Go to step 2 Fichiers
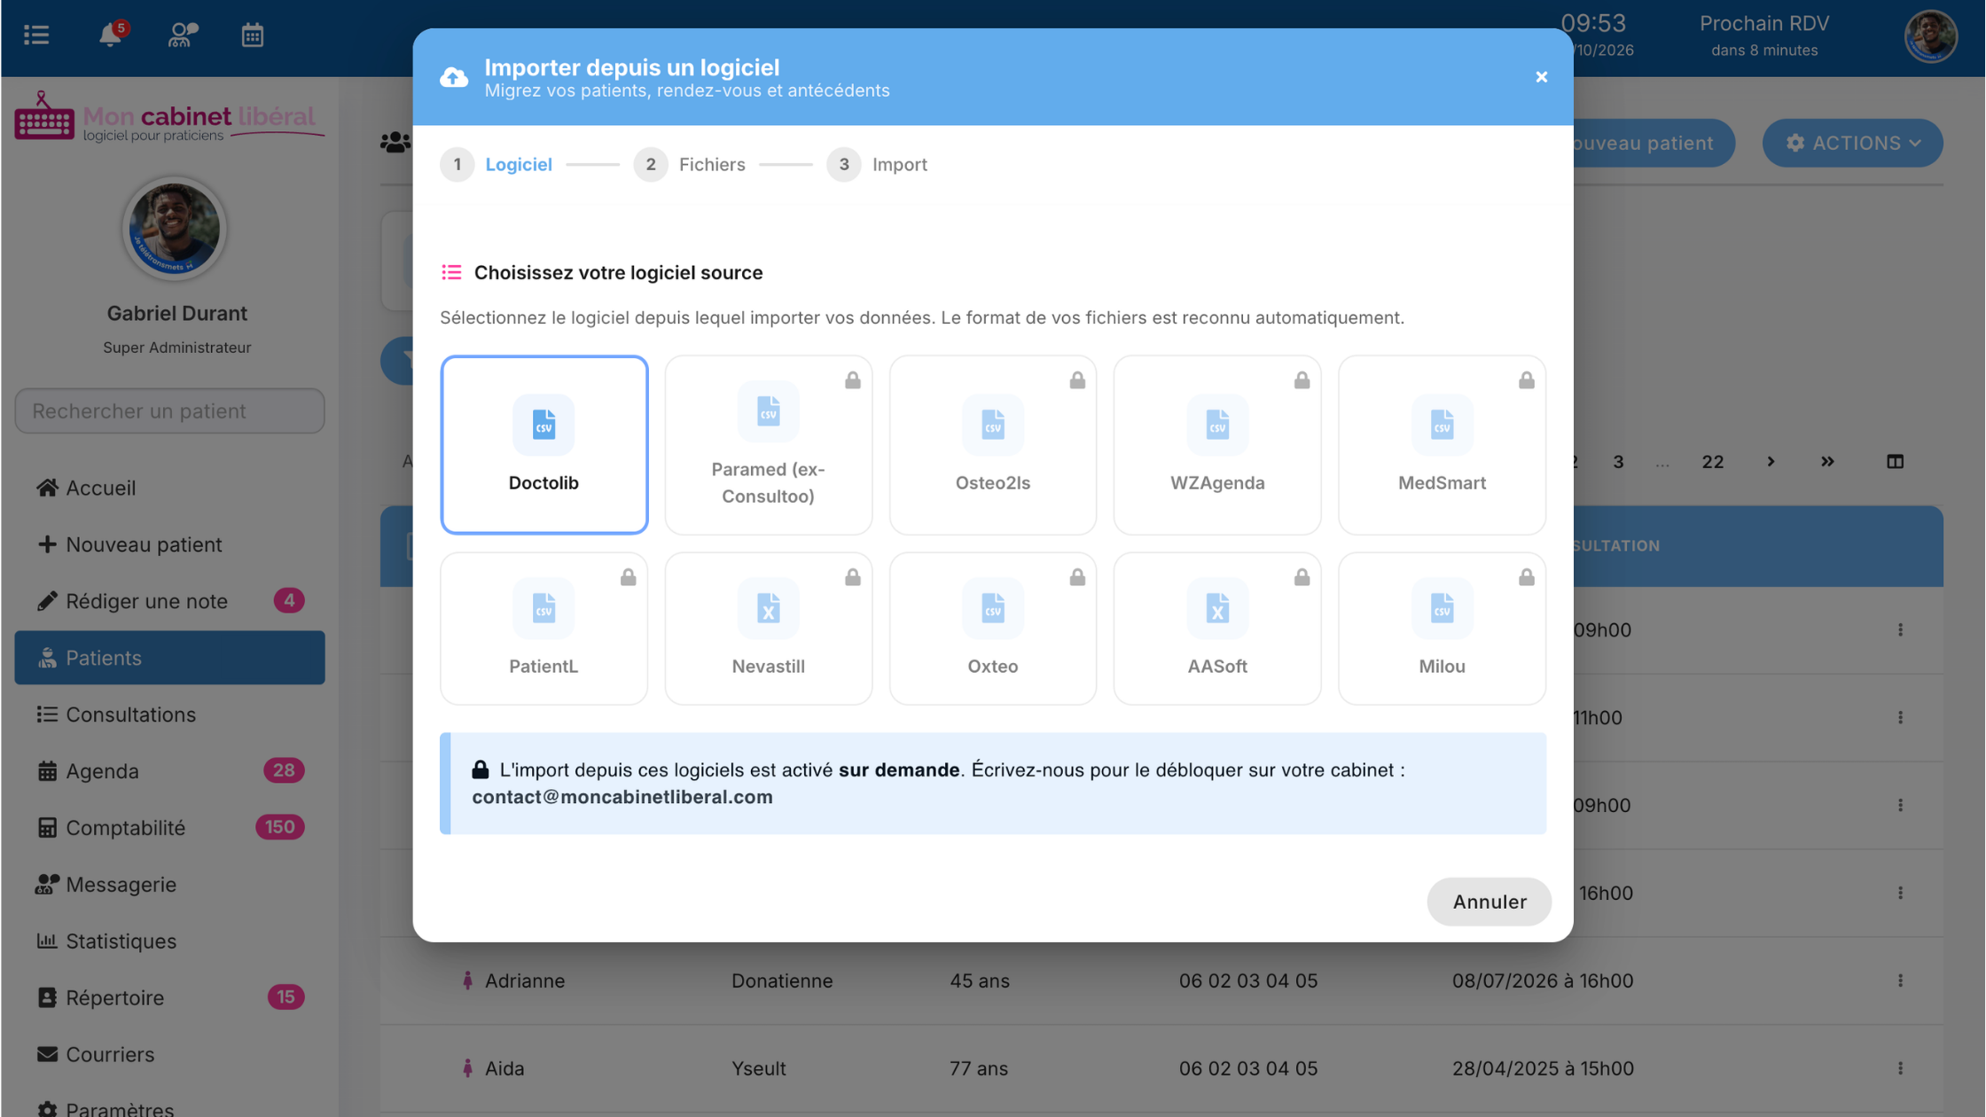 coord(690,165)
